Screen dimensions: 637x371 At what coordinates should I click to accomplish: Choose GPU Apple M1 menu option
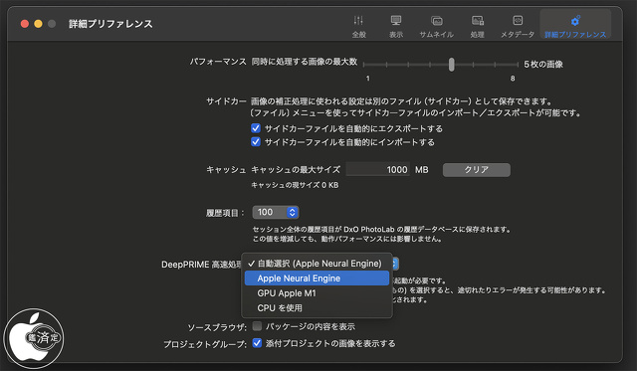click(317, 293)
